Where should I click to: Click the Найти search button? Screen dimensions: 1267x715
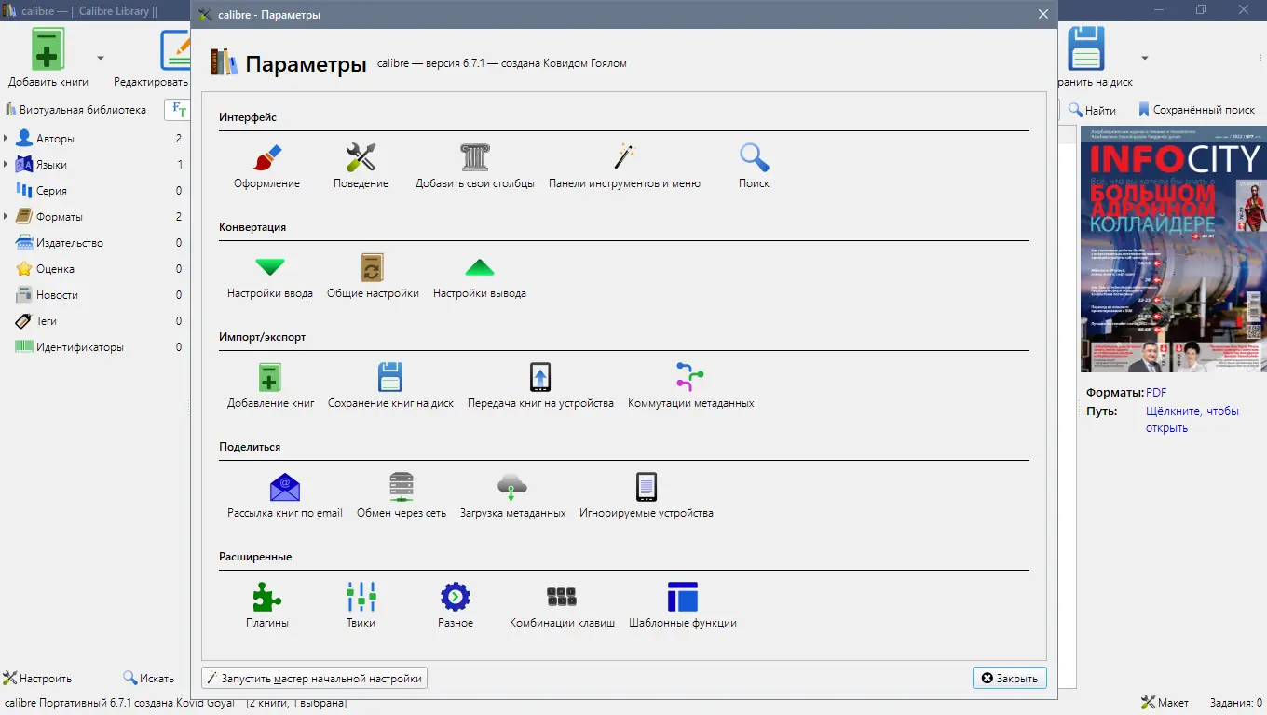[1092, 110]
